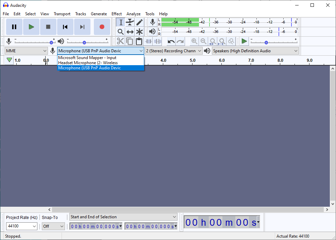The width and height of the screenshot is (336, 240).
Task: Open the Help menu
Action: click(x=163, y=14)
